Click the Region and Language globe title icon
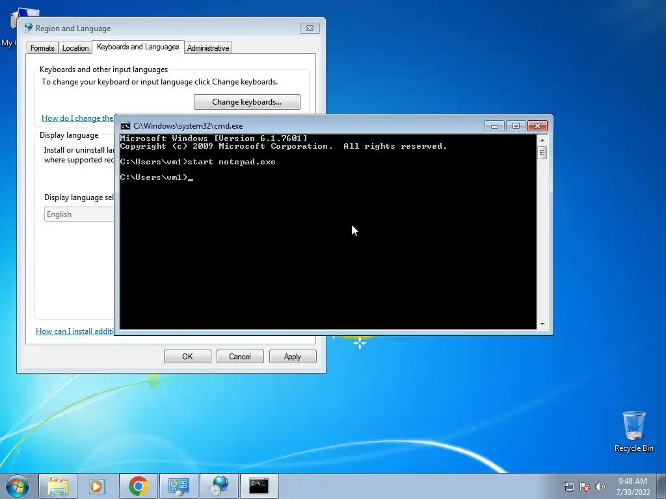Image resolution: width=666 pixels, height=499 pixels. (28, 28)
